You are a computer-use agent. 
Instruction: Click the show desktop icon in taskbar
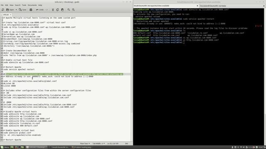coord(12,147)
